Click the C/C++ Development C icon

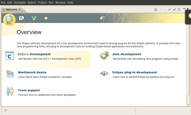click(x=10, y=56)
